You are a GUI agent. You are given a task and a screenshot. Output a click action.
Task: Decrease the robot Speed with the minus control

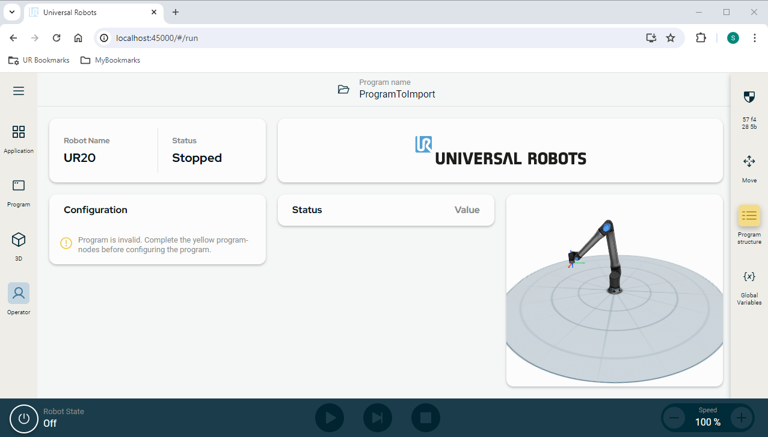click(674, 418)
